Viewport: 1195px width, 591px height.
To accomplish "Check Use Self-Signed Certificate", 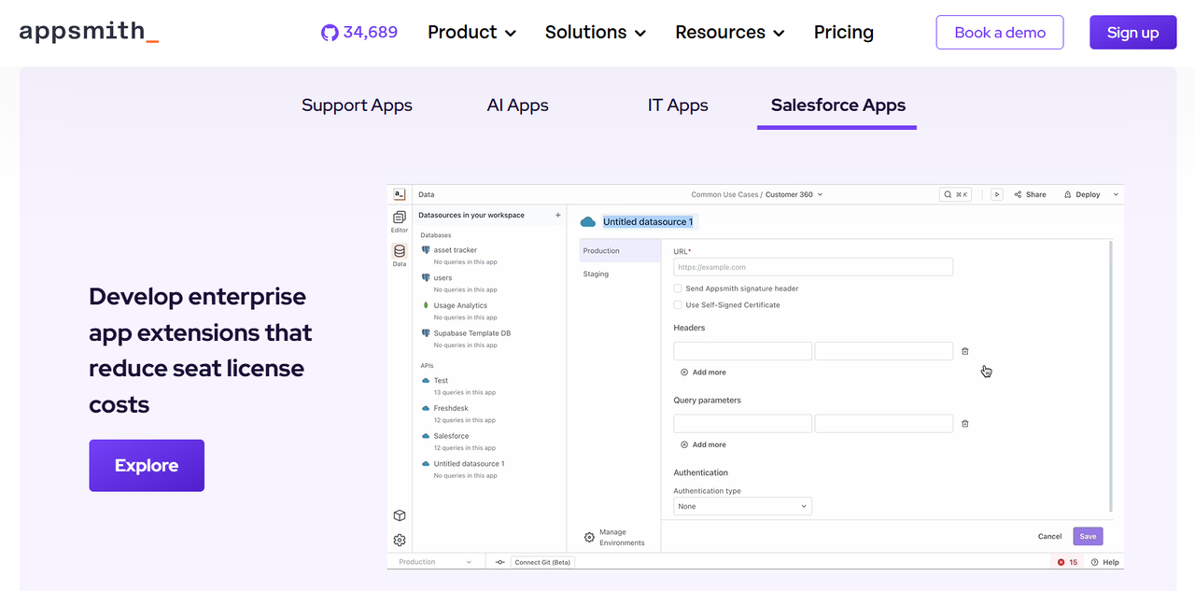I will [x=678, y=304].
